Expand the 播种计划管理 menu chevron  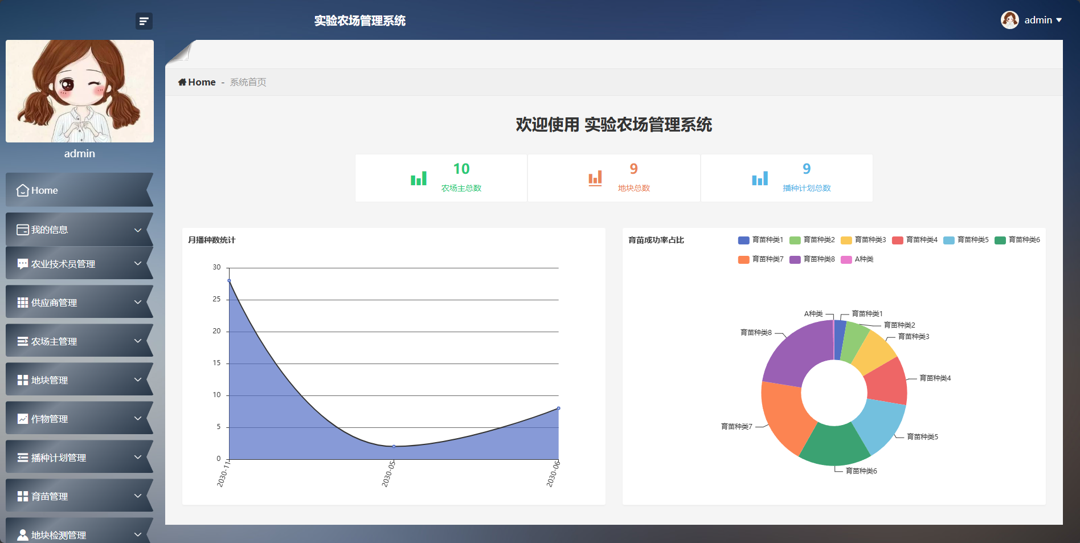(138, 457)
